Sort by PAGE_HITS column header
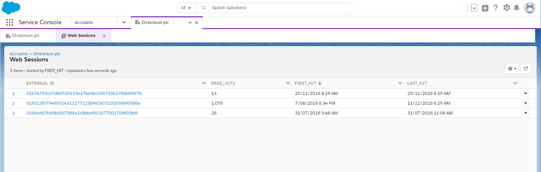541x172 pixels. pos(223,83)
